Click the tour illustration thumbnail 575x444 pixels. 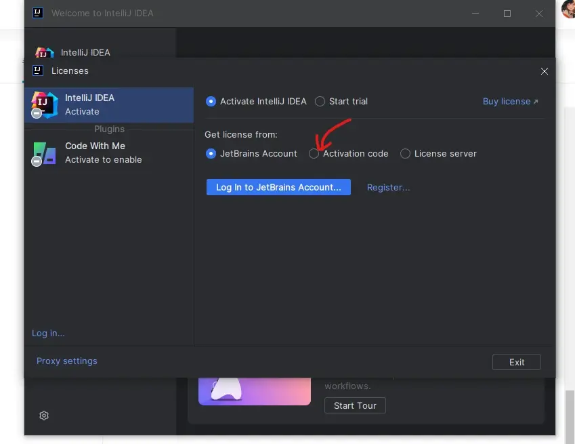point(255,392)
